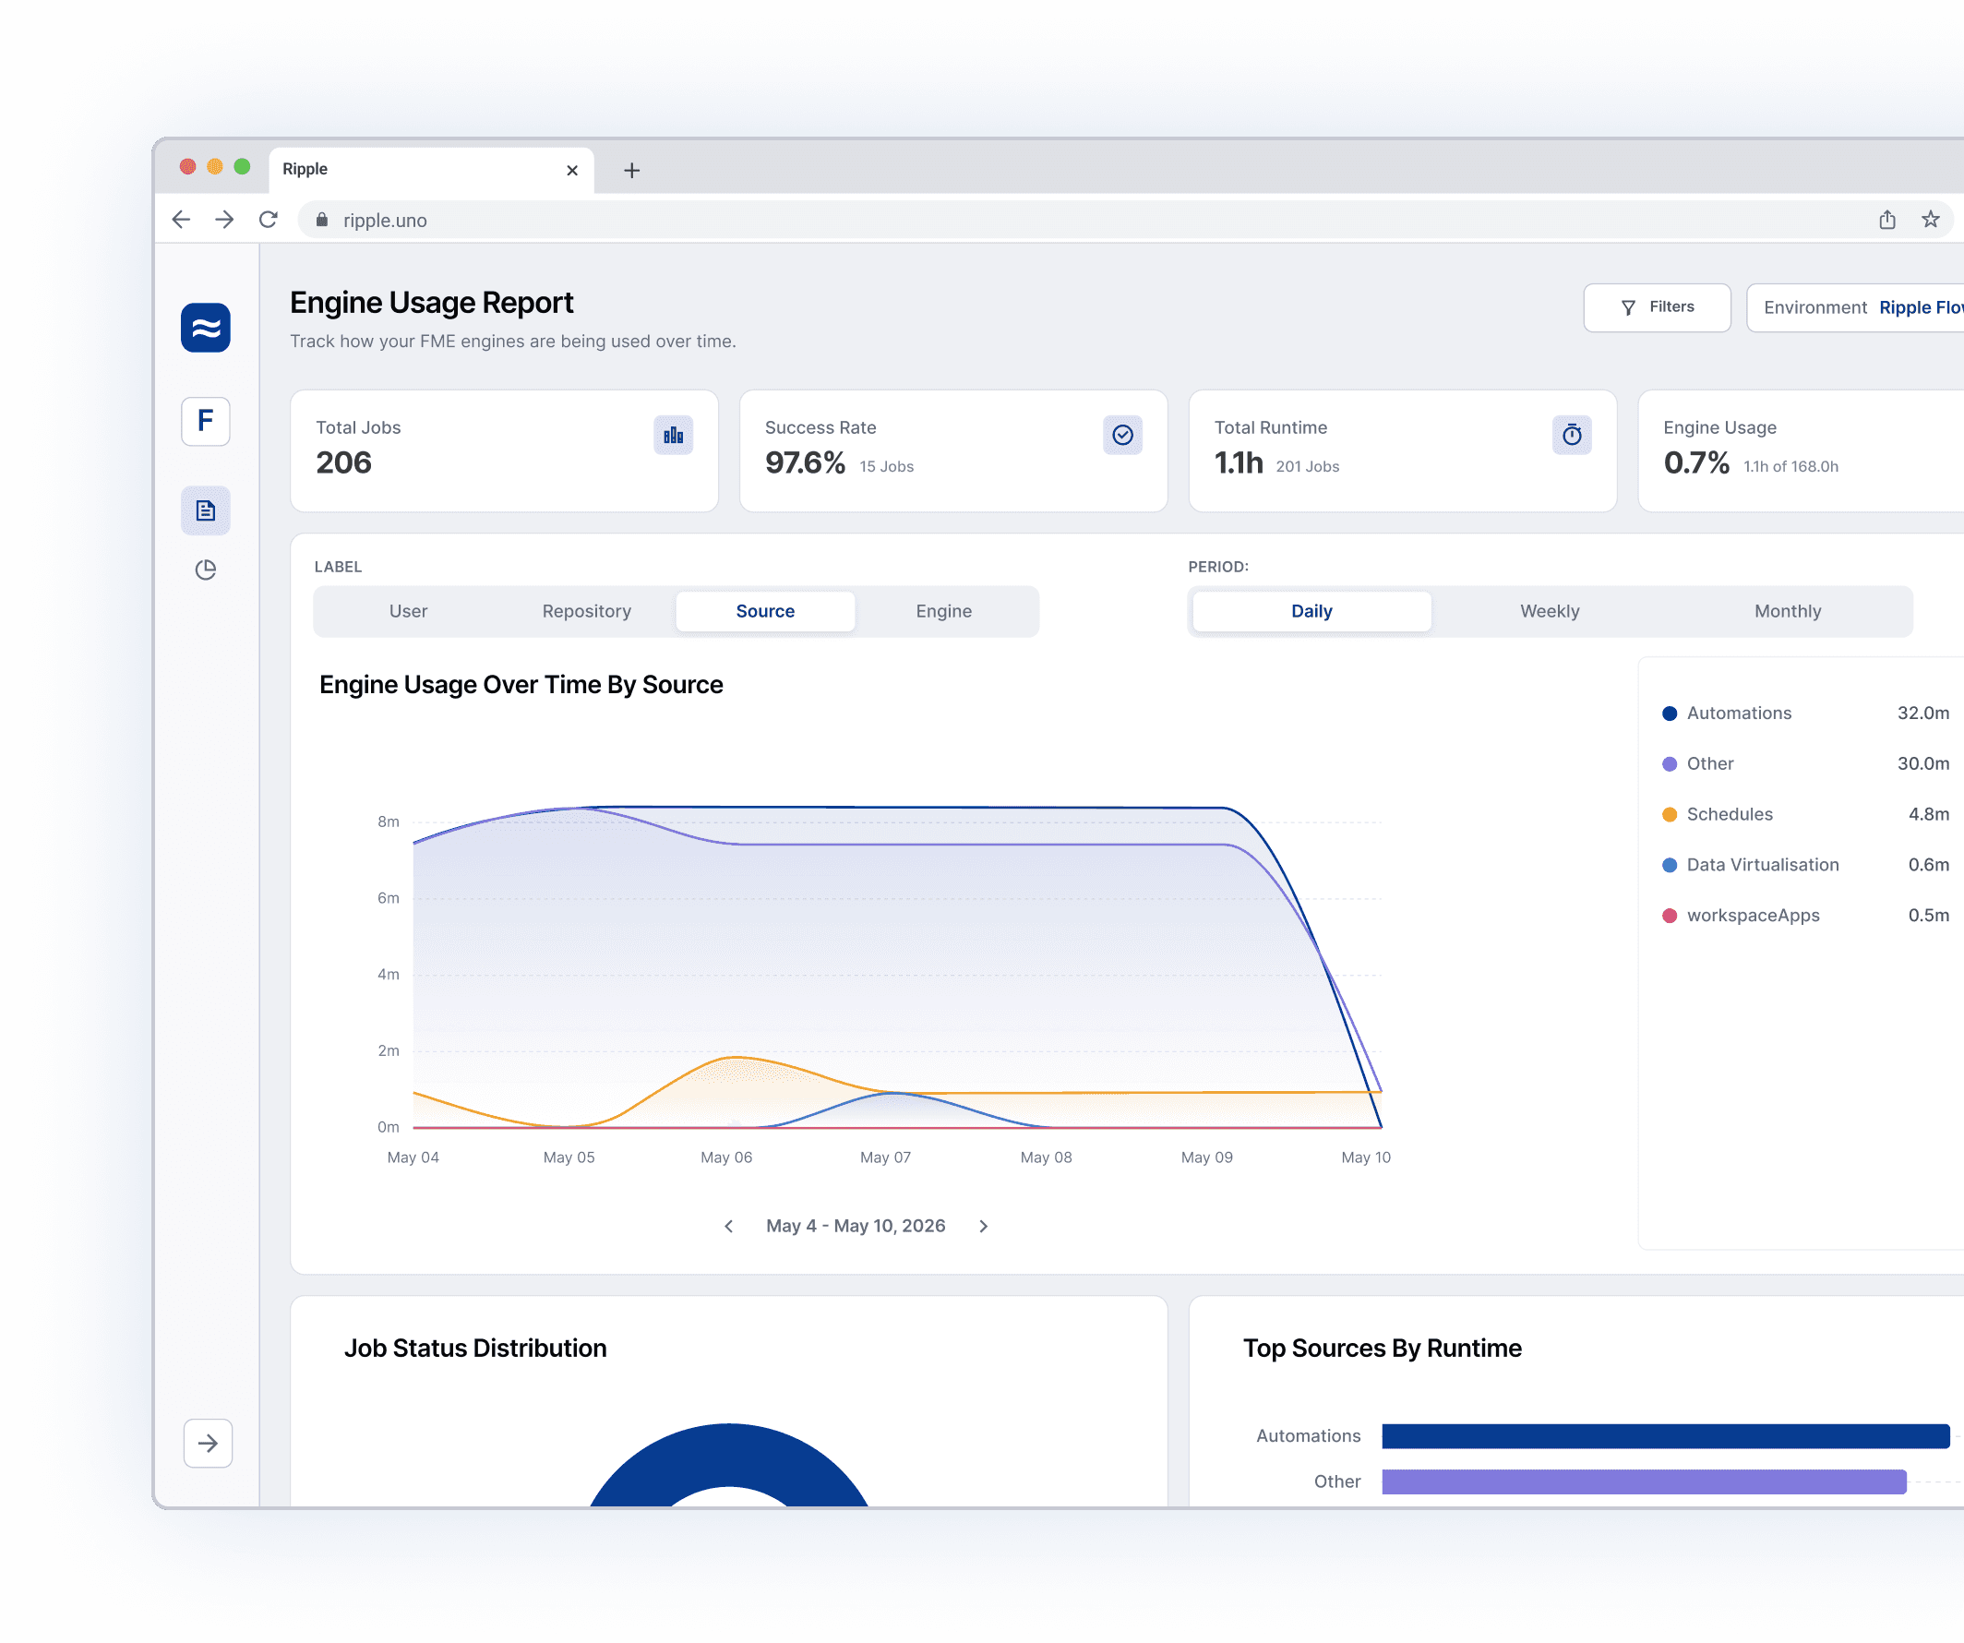
Task: Click the Success Rate 97.6% value
Action: point(805,462)
